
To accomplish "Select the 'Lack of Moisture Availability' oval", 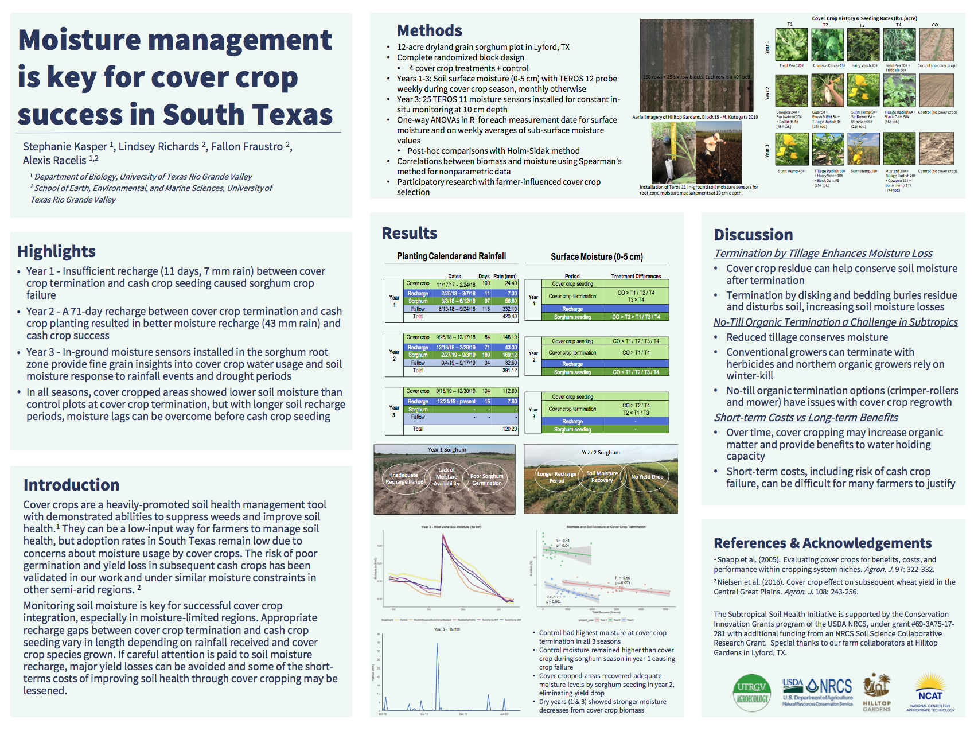I will (x=446, y=477).
